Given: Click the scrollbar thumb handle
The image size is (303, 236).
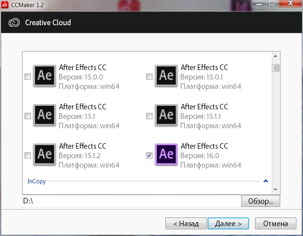Looking at the screenshot, I should coord(275,68).
